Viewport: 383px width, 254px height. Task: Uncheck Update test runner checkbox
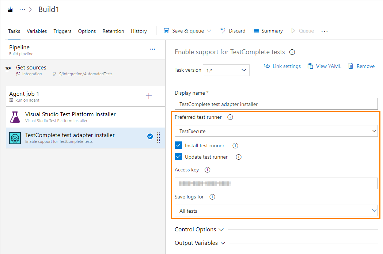click(179, 156)
